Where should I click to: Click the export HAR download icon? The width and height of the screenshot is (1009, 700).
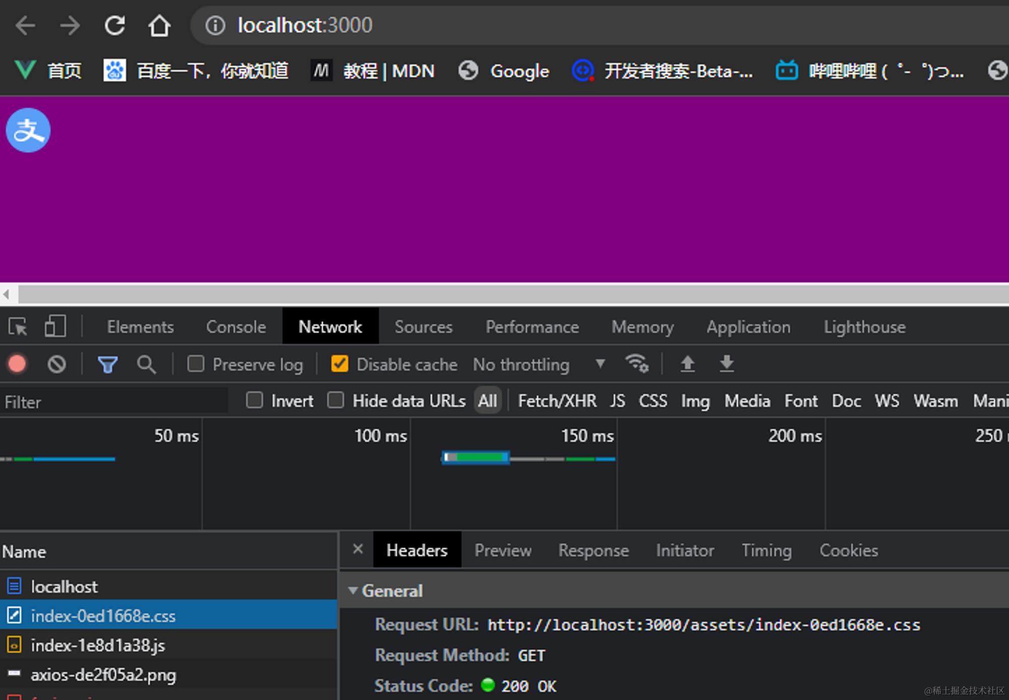pos(726,363)
